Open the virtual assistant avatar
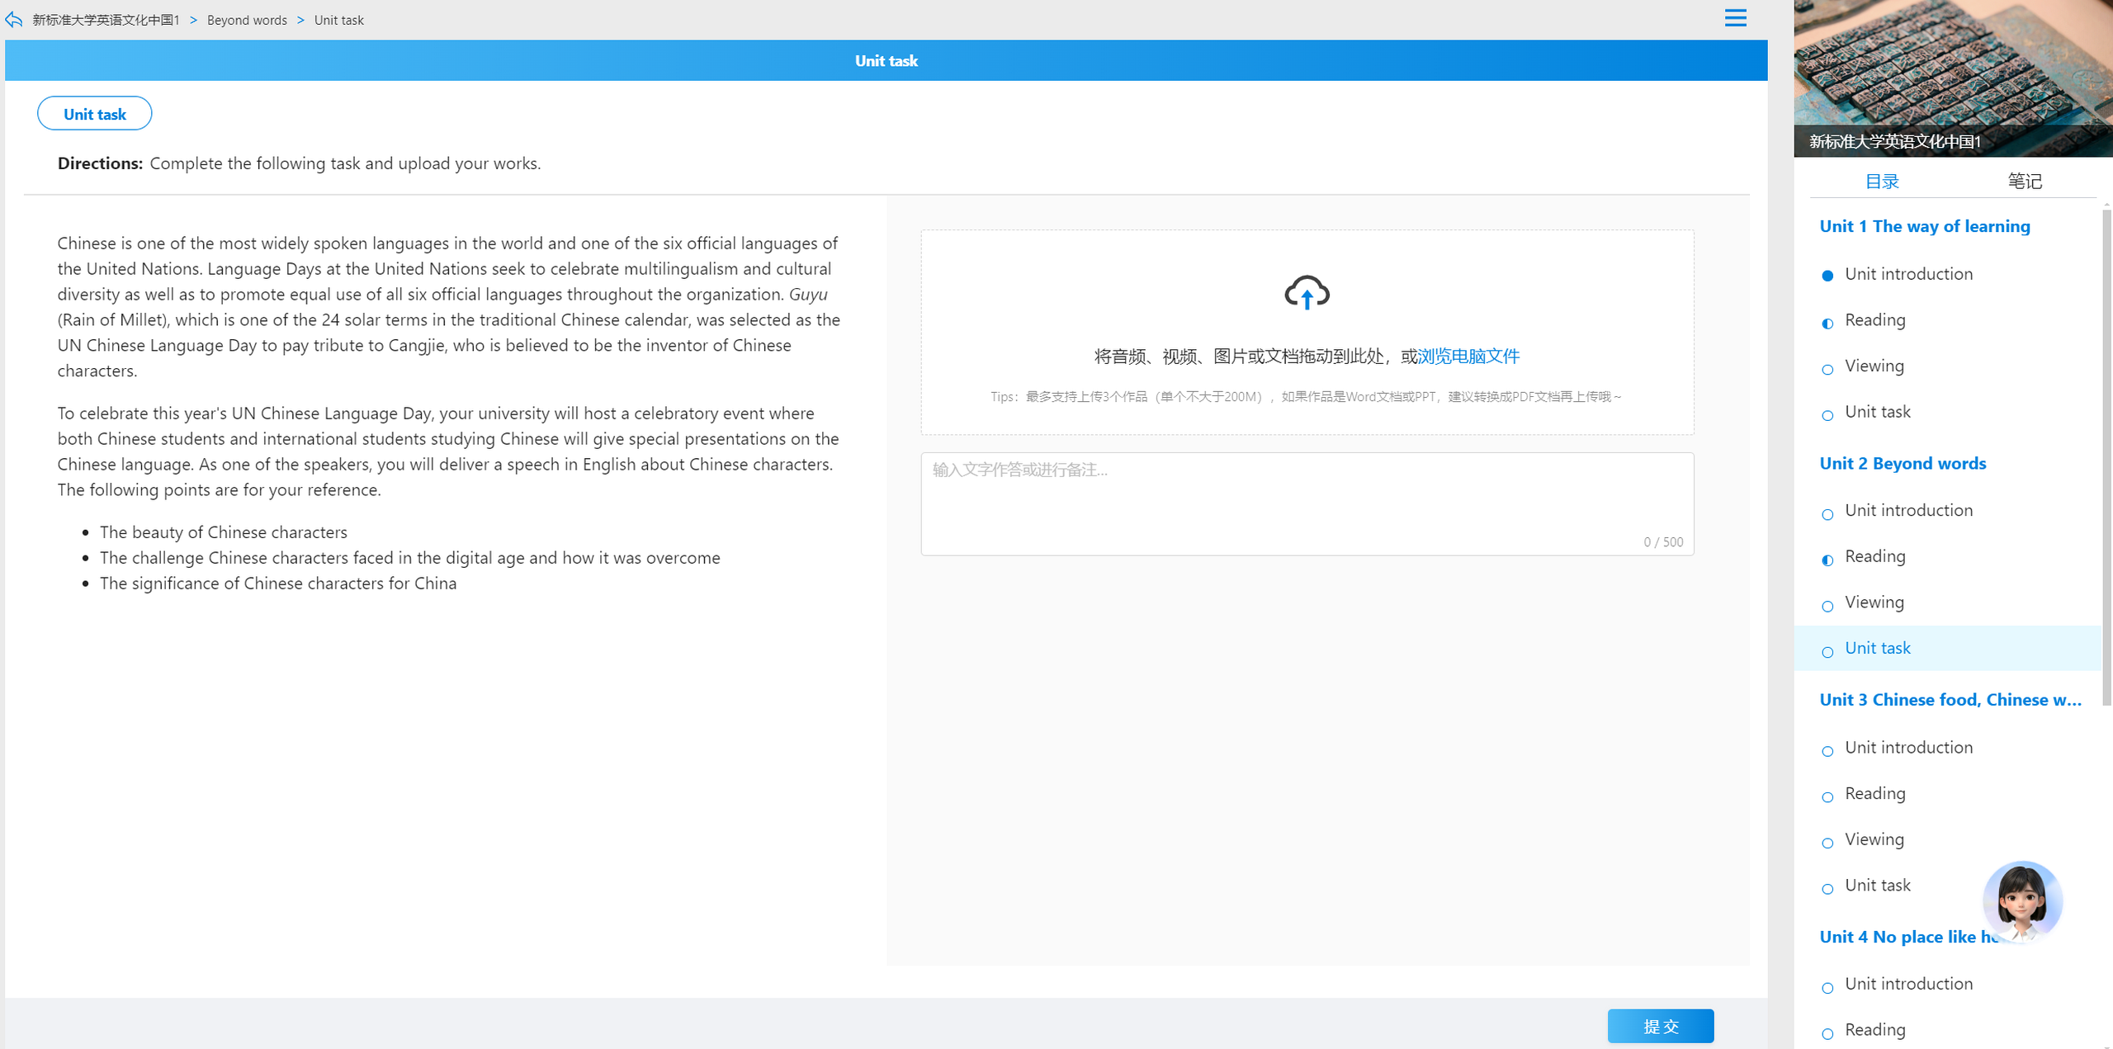2113x1049 pixels. click(2021, 901)
